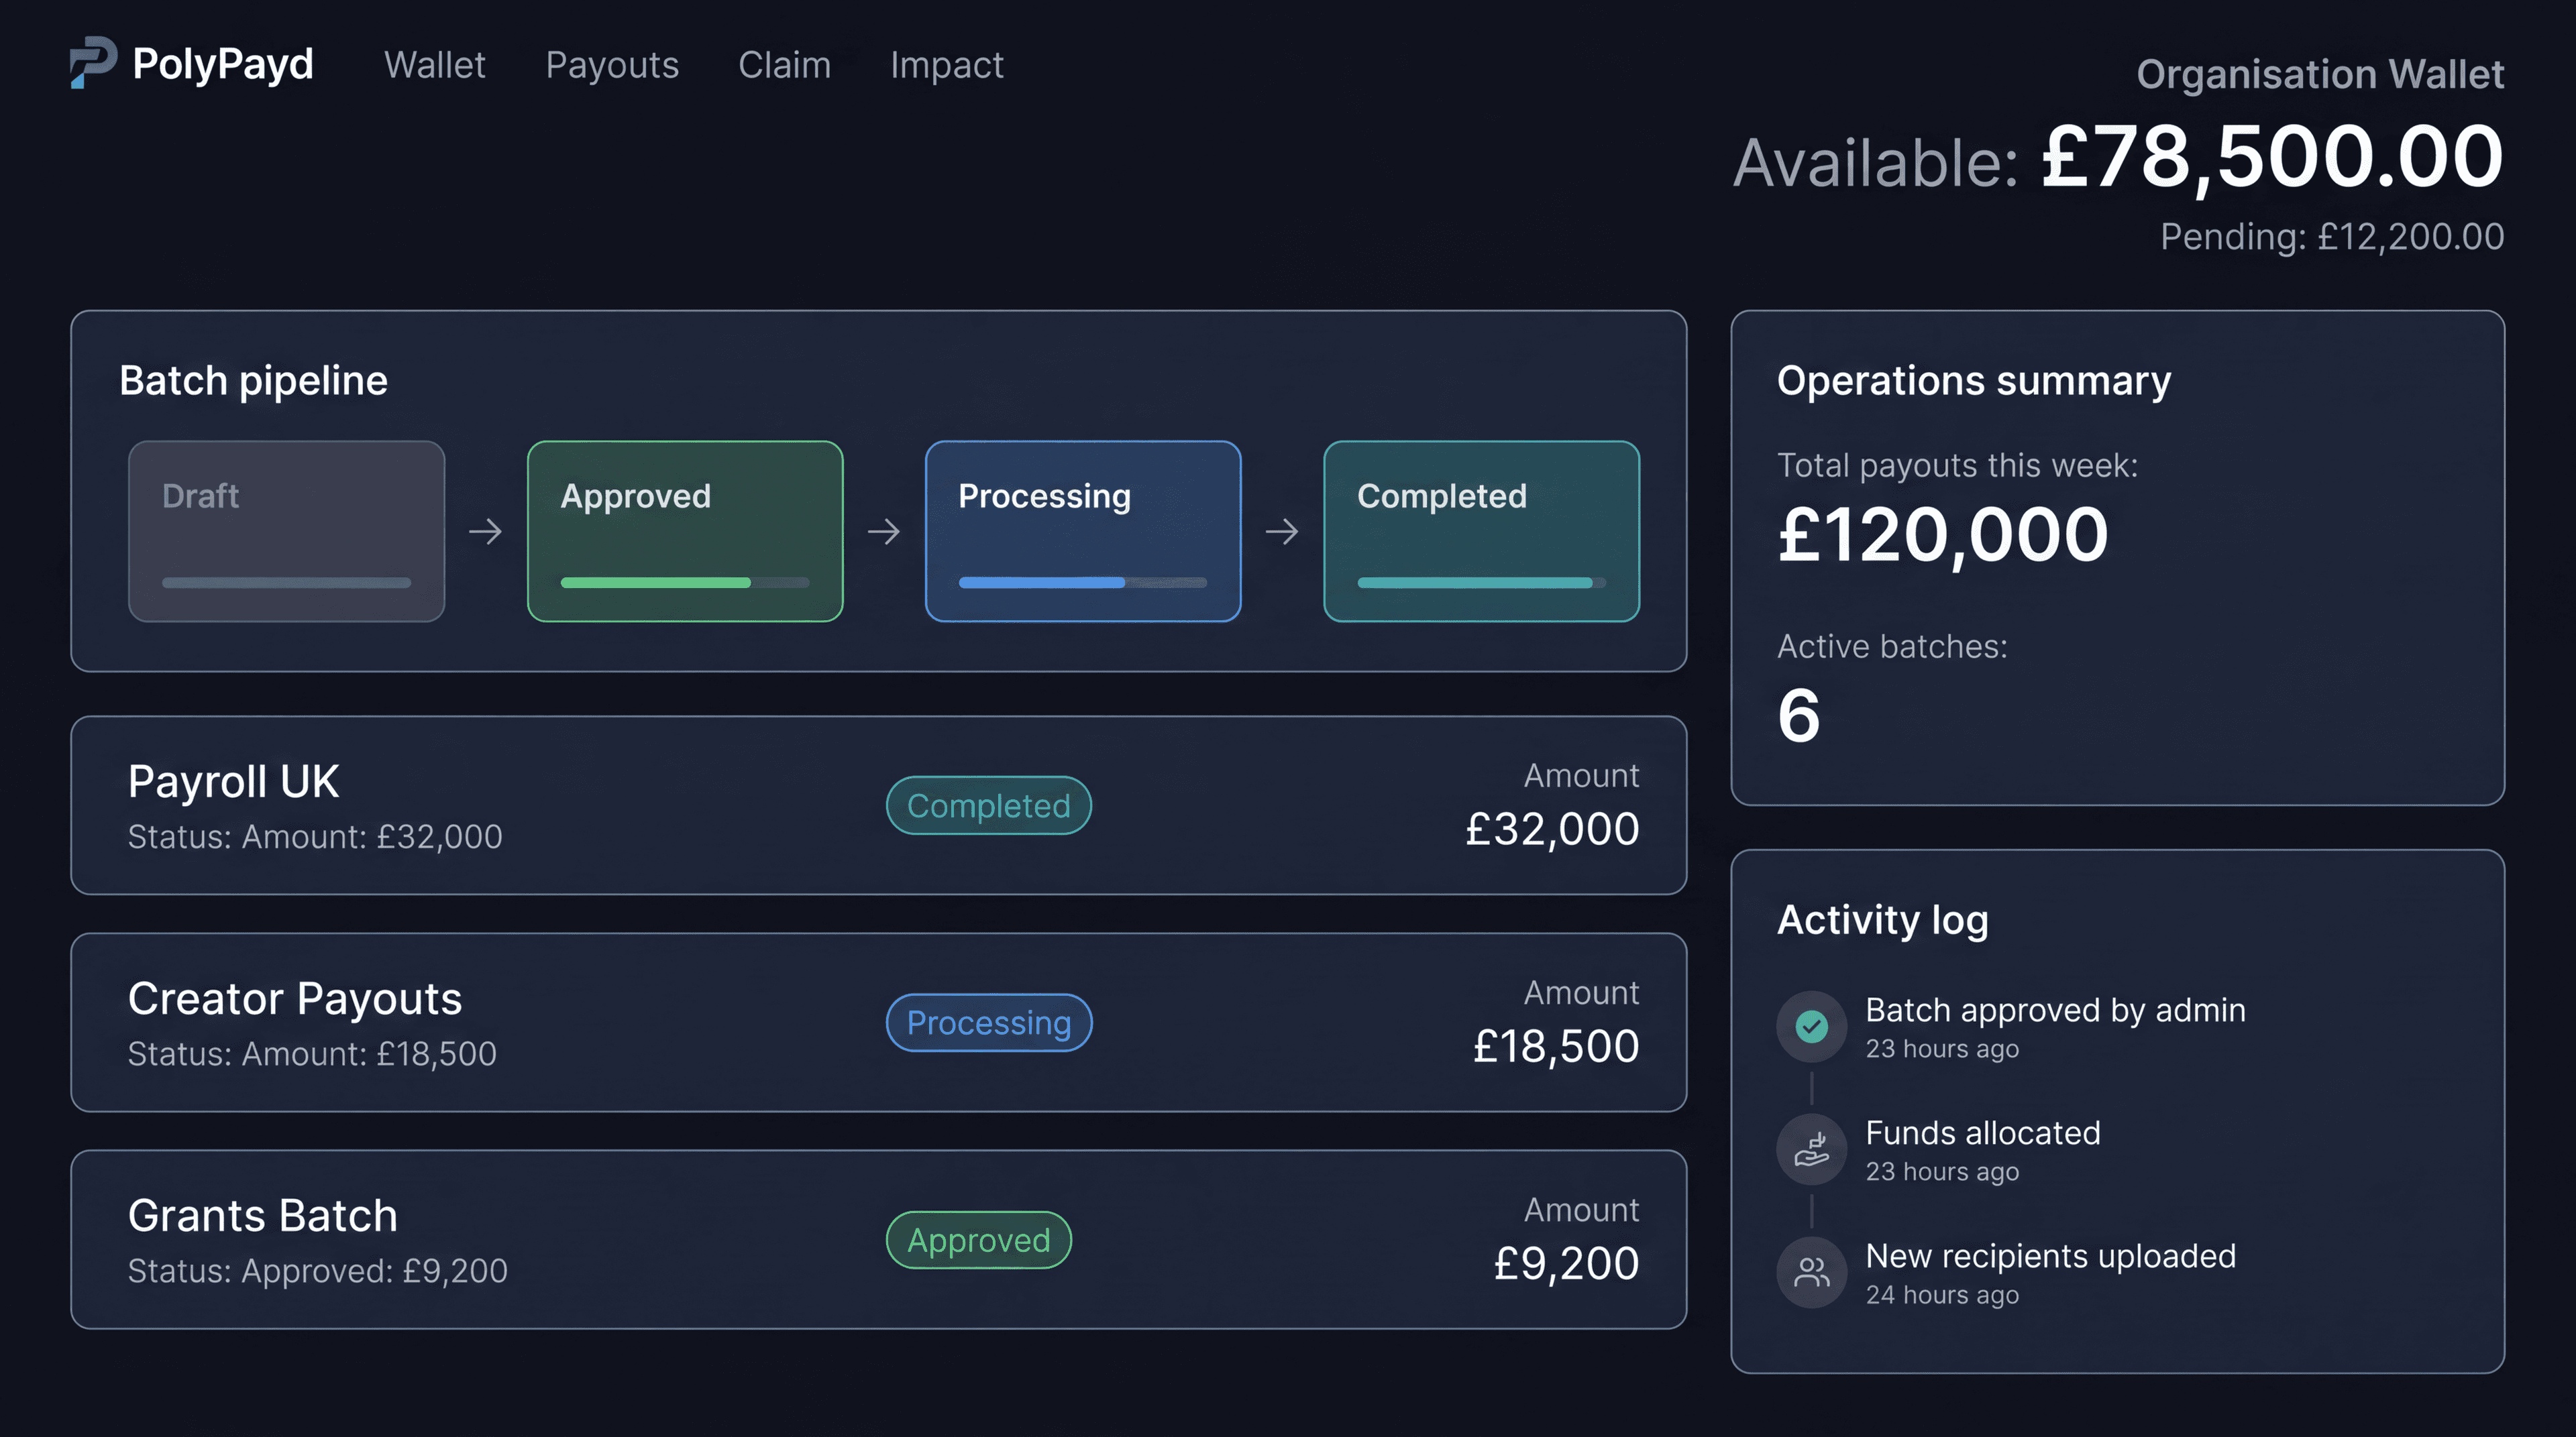Select the Processing stage card in the pipeline
The image size is (2576, 1437).
pyautogui.click(x=1083, y=530)
